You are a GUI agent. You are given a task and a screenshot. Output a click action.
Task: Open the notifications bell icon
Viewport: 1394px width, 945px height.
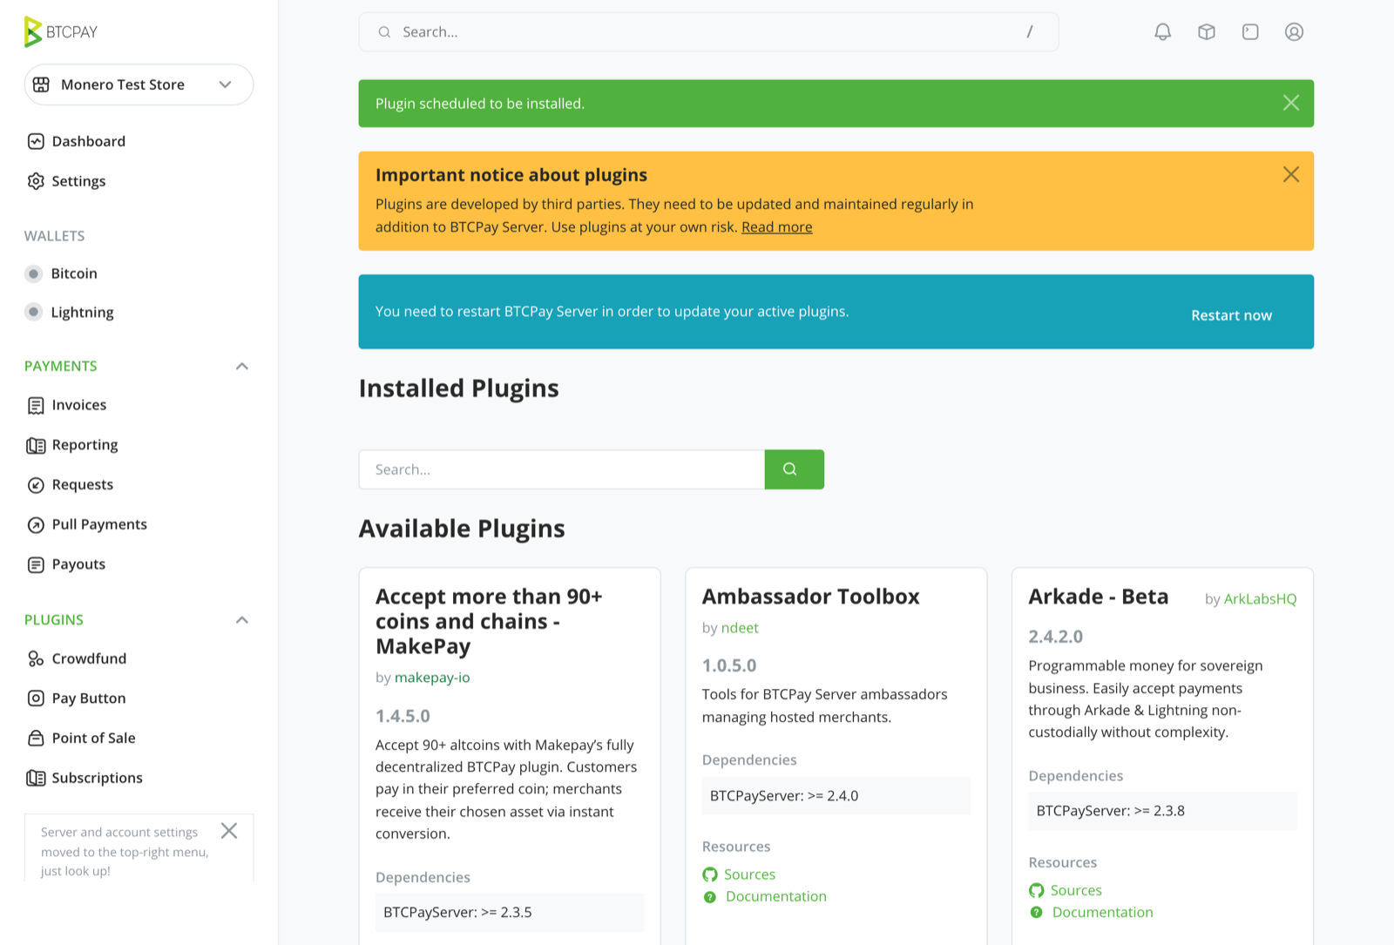pyautogui.click(x=1163, y=32)
